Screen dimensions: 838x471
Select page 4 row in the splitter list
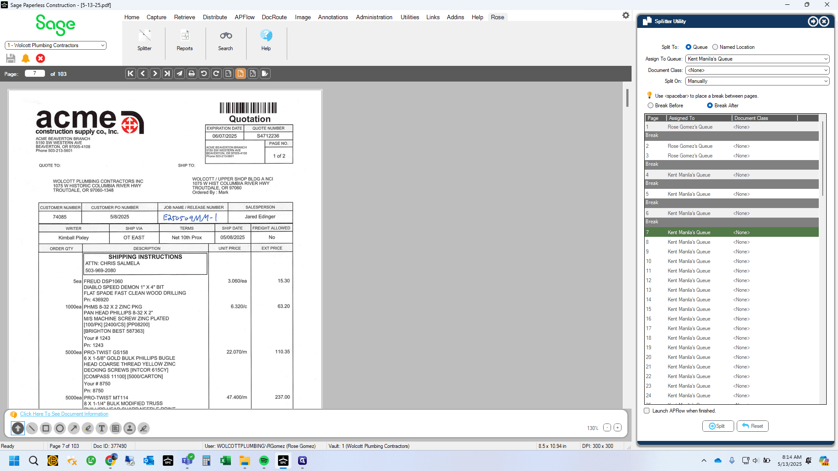[732, 175]
